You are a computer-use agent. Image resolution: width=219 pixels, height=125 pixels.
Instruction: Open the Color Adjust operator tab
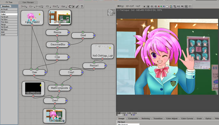(172, 118)
